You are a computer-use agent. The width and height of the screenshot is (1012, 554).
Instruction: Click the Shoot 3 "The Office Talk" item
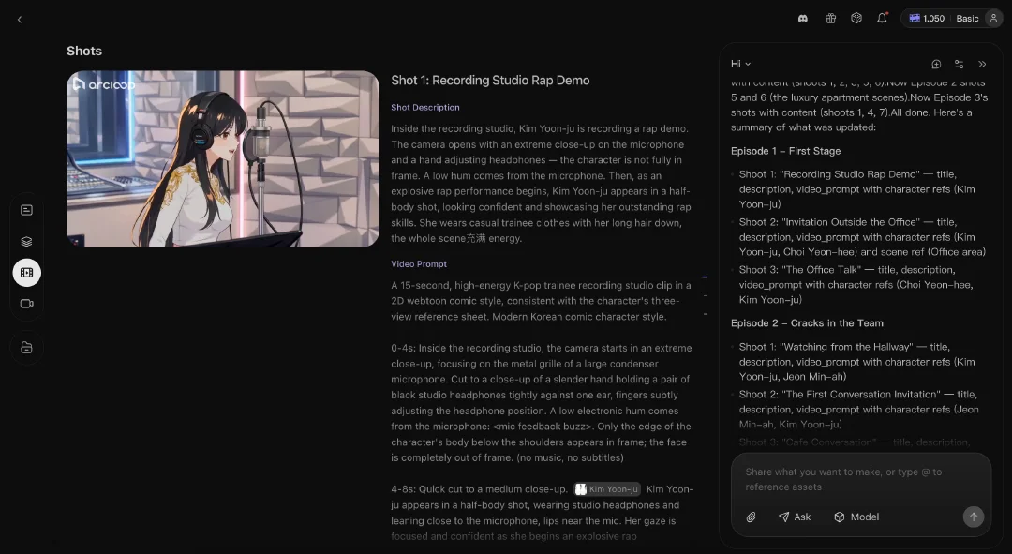[856, 285]
